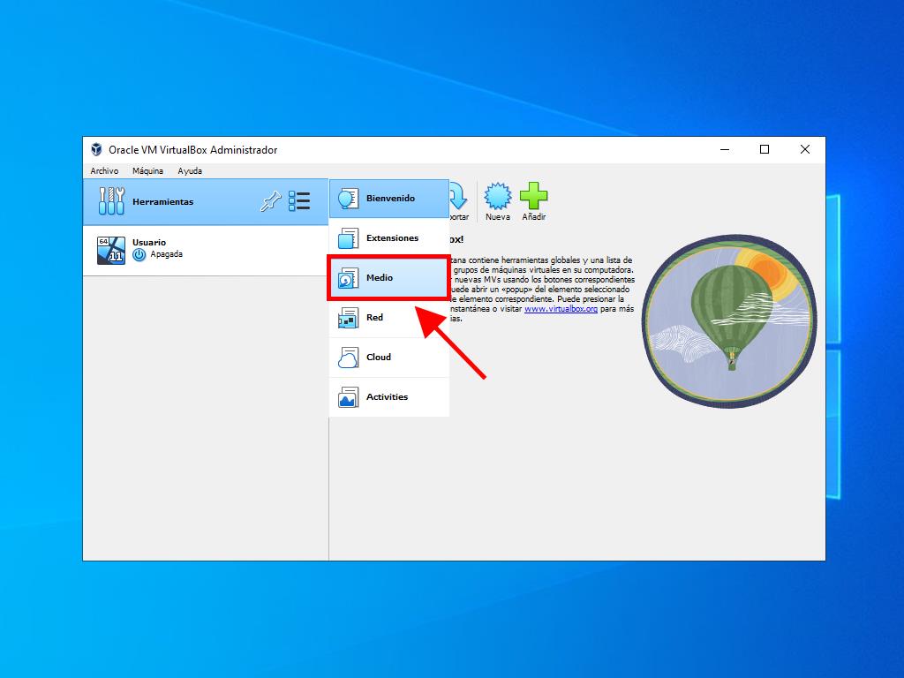Select Activities from the tools popup
904x678 pixels.
point(388,397)
